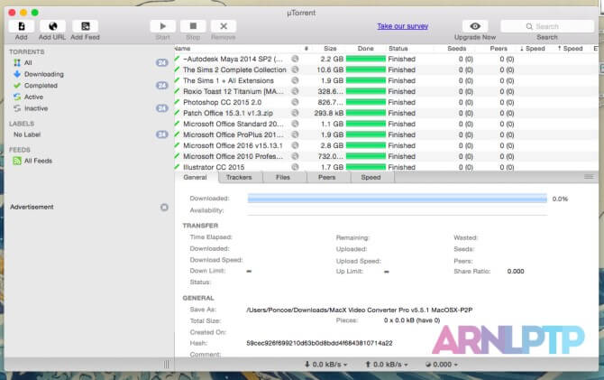Click the Remove X toolbar icon
This screenshot has width=604, height=380.
pos(223,27)
